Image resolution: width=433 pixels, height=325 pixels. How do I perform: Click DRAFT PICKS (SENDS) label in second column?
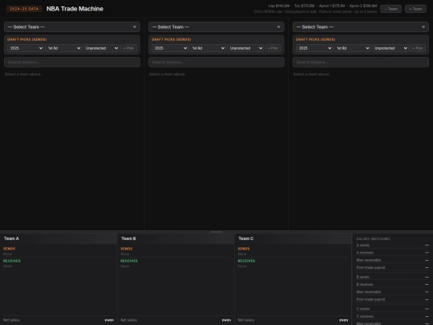coord(172,39)
